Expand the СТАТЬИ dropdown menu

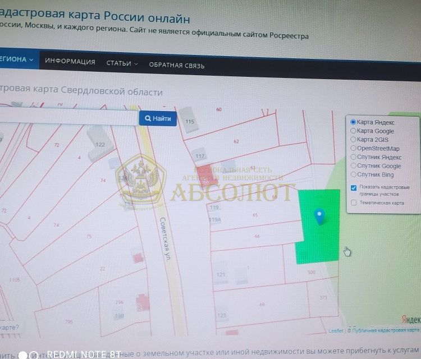coord(122,63)
